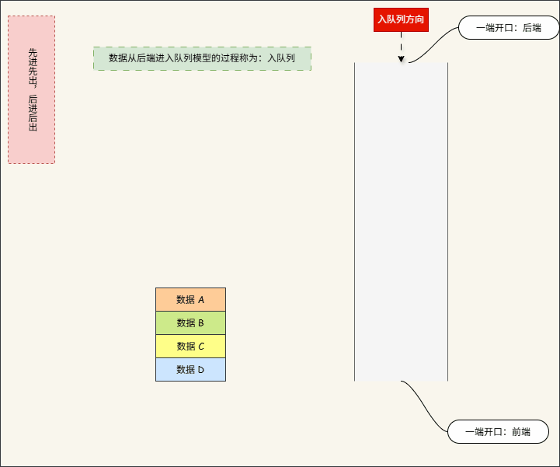This screenshot has height=467, width=560.
Task: Click the text 数据 A in top block
Action: [190, 300]
